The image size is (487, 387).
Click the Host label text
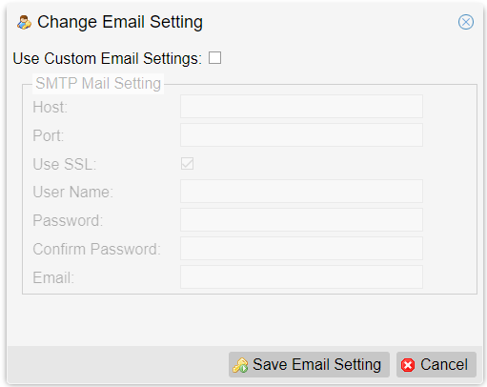coord(51,107)
